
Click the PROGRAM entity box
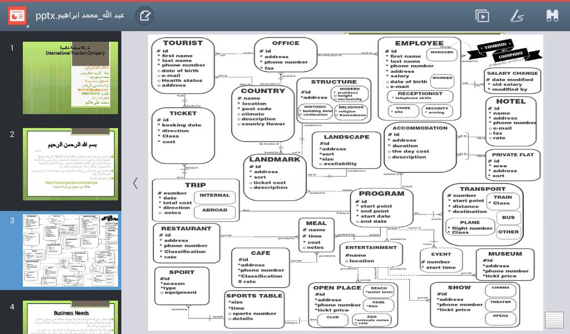click(381, 208)
